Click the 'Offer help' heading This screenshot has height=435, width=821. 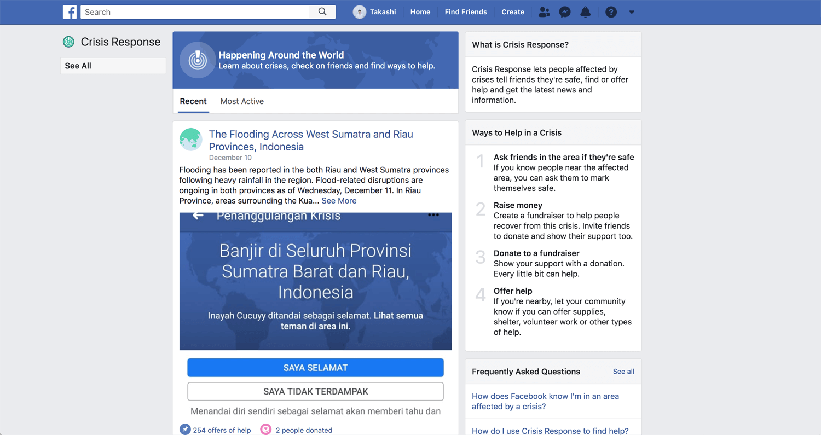coord(513,291)
